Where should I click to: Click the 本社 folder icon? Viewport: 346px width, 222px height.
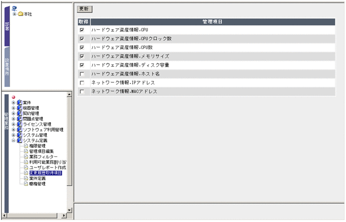point(21,14)
